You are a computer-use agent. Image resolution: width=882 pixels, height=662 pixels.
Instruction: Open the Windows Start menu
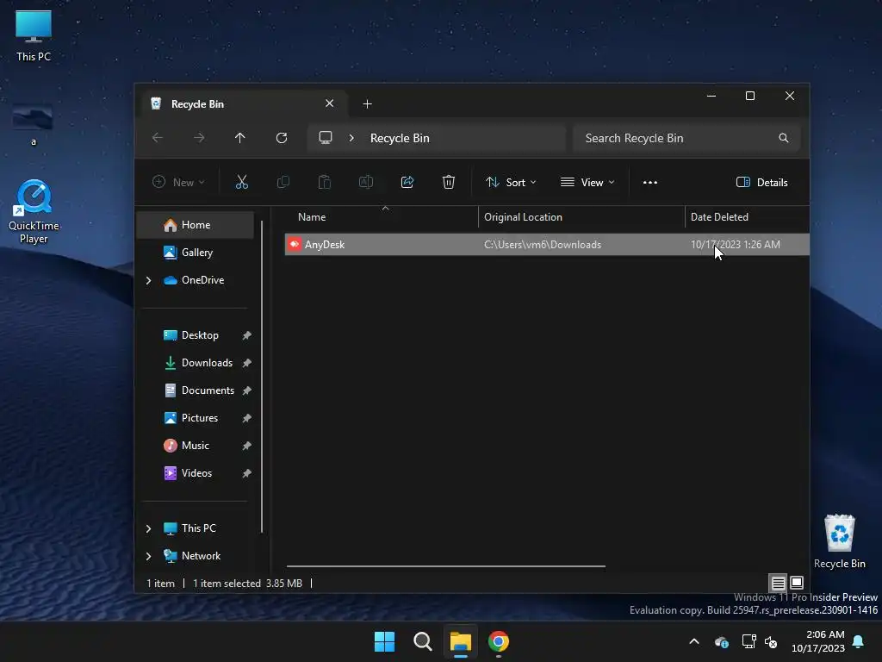385,641
